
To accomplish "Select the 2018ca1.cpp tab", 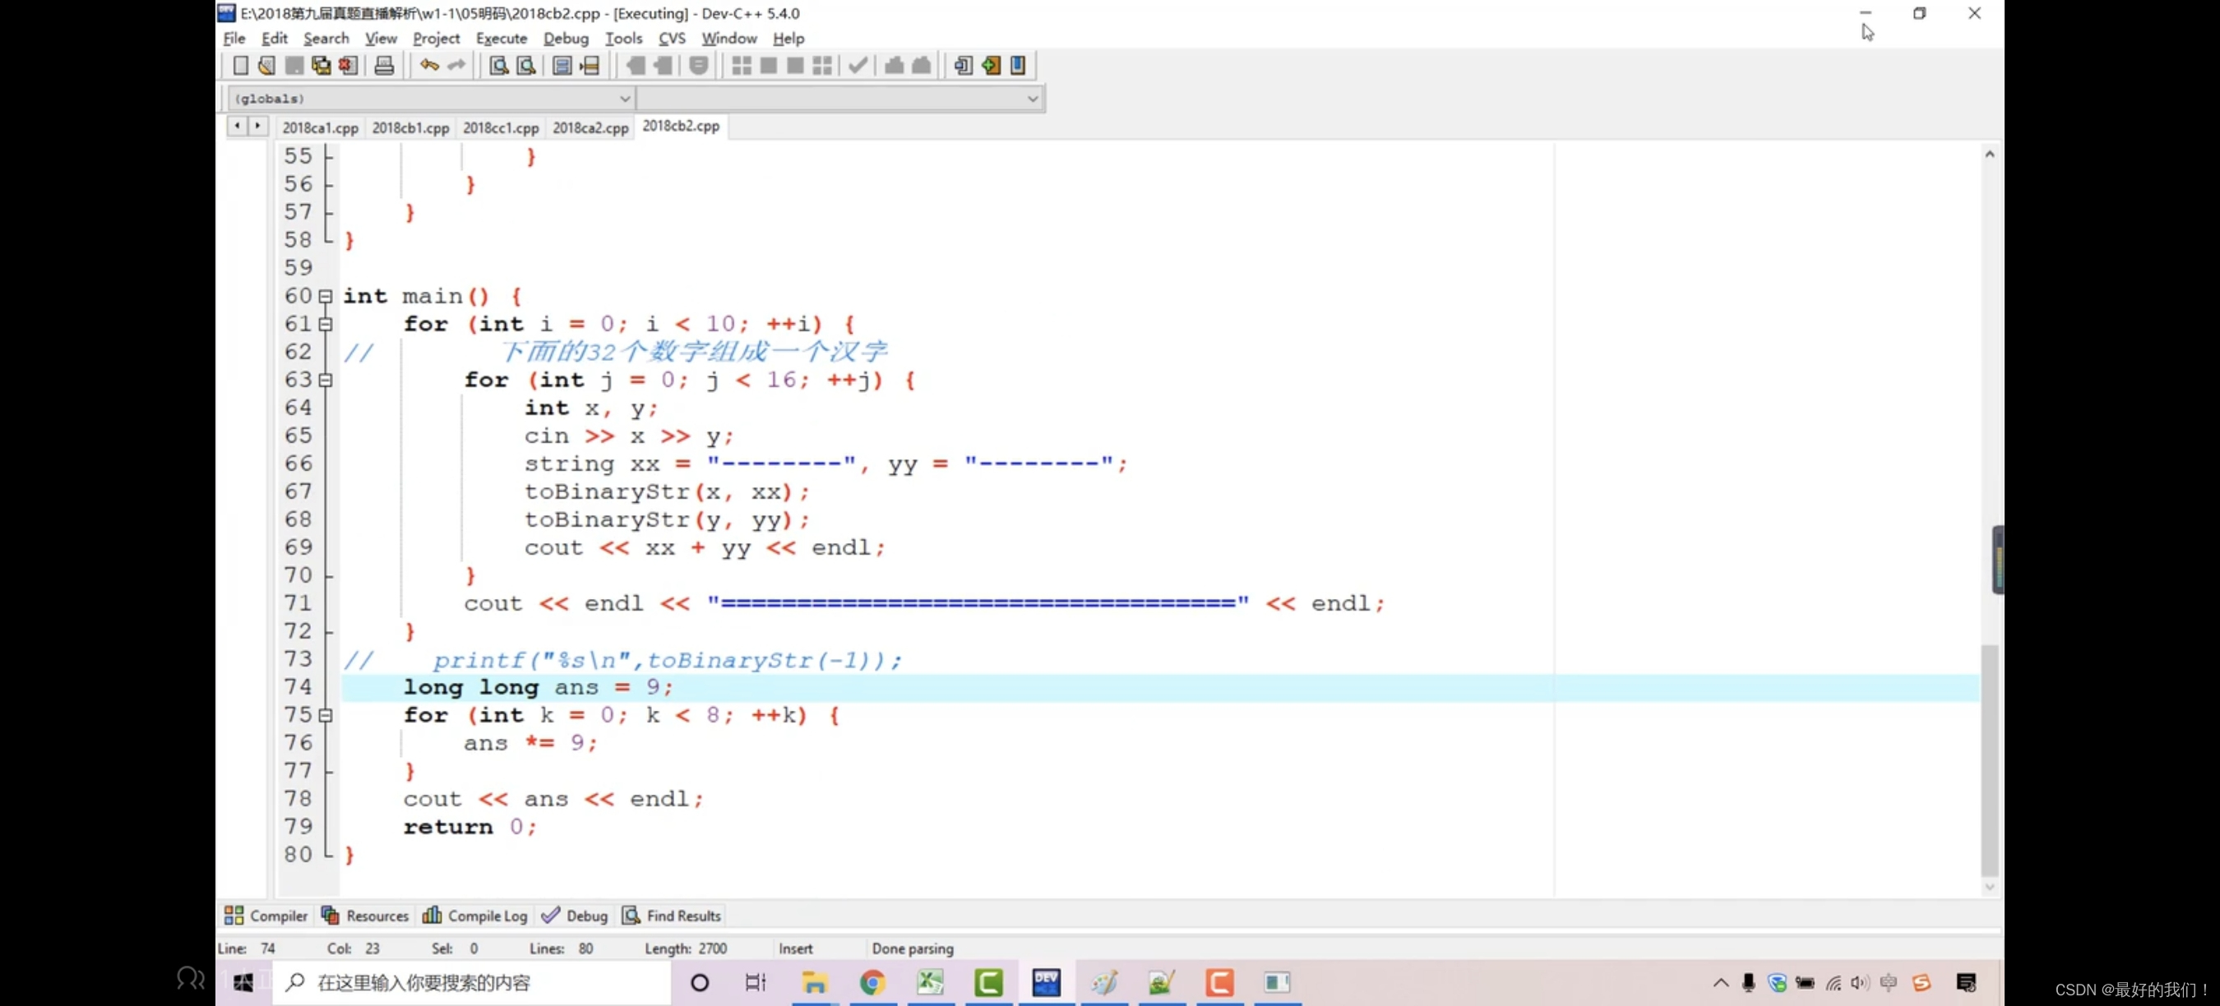I will [x=318, y=126].
